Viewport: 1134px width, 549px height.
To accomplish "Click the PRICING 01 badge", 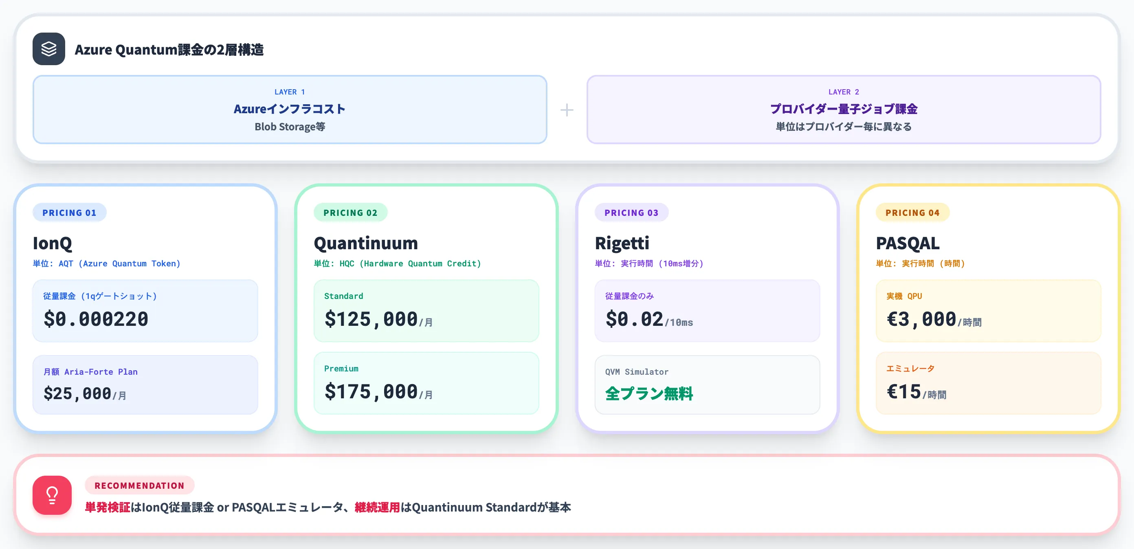I will [x=70, y=213].
